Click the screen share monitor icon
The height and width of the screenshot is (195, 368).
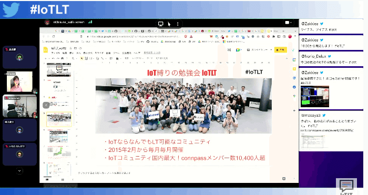[160, 24]
